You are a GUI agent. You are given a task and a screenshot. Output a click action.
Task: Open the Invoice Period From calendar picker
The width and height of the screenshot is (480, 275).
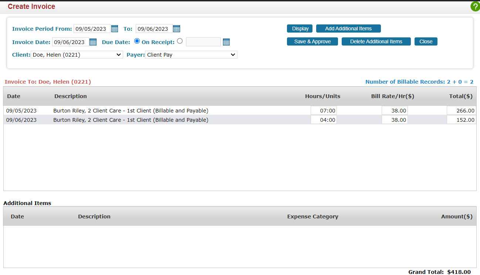115,28
